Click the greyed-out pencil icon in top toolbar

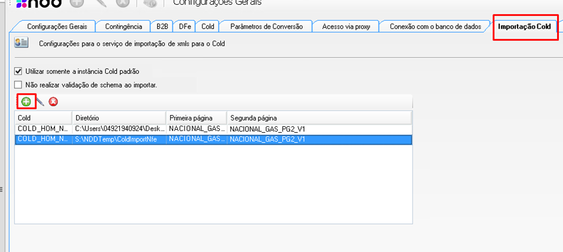[100, 3]
